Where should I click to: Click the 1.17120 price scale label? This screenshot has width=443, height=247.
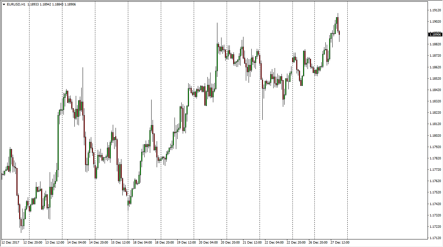[435, 238]
